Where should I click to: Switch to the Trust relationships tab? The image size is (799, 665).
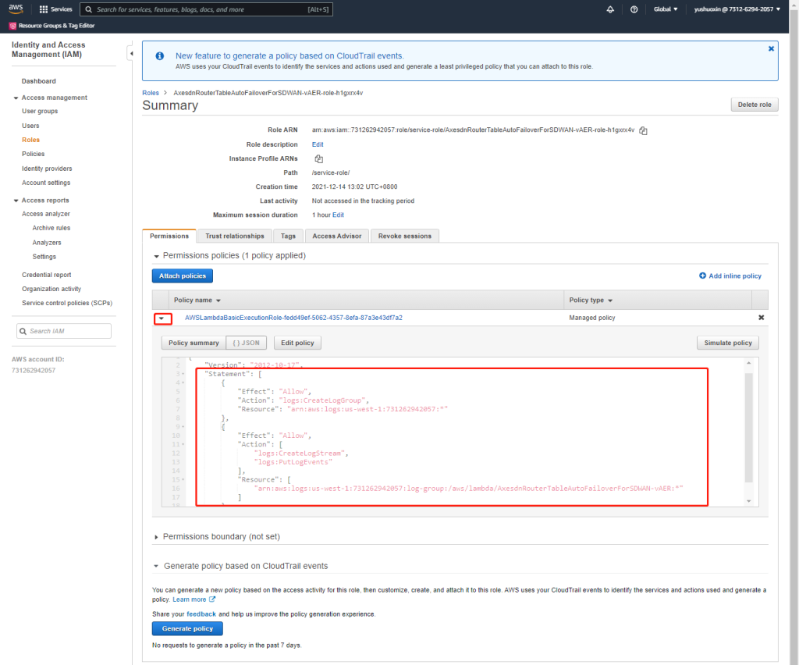235,236
